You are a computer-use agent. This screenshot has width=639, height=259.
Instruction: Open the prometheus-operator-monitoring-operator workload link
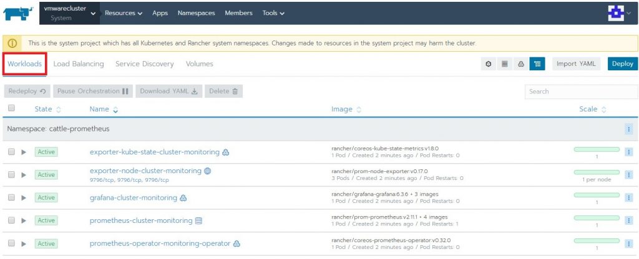[x=160, y=243]
